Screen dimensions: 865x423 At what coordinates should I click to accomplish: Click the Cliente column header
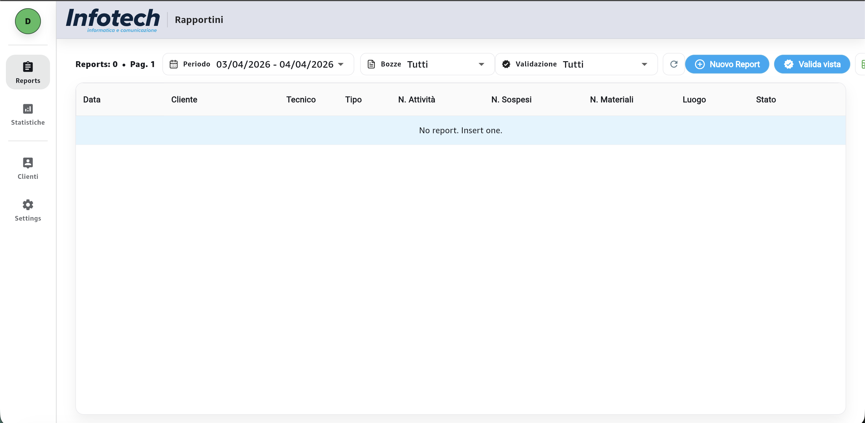point(184,99)
